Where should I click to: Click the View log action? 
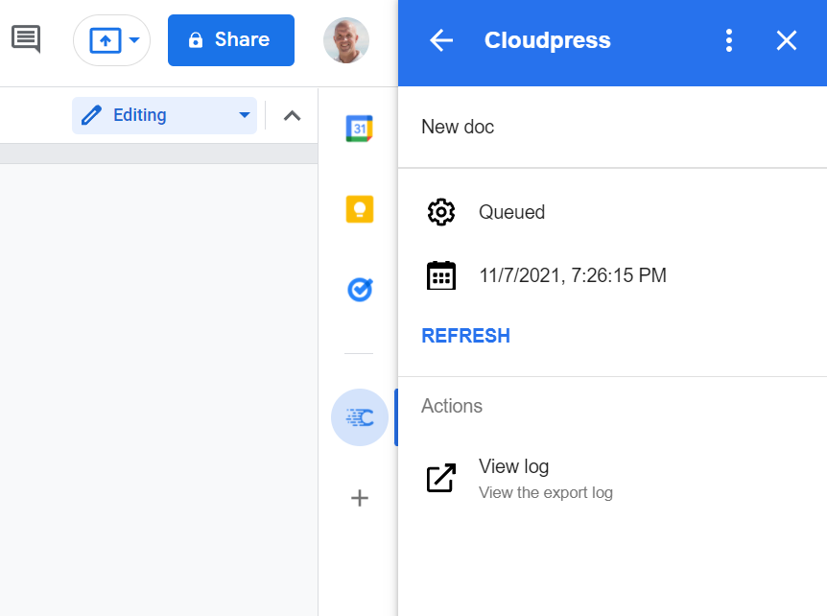(x=612, y=479)
